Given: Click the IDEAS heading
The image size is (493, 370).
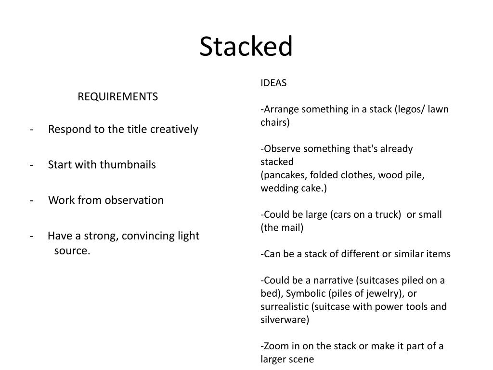Looking at the screenshot, I should [x=273, y=83].
